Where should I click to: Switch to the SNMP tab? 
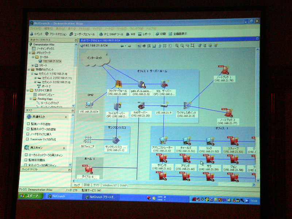click(123, 185)
